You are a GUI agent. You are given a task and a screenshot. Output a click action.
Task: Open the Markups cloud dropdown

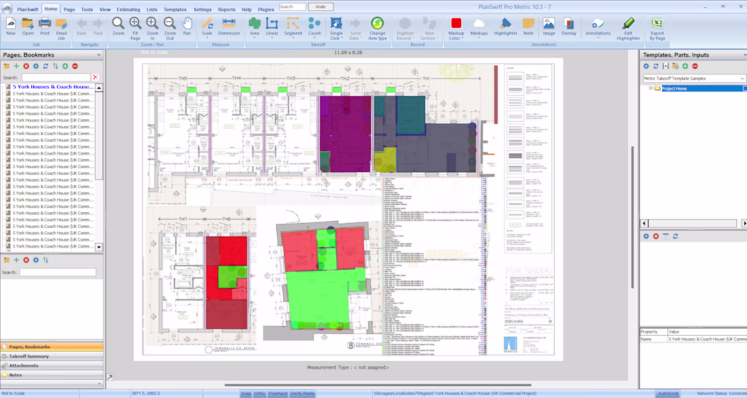point(479,39)
